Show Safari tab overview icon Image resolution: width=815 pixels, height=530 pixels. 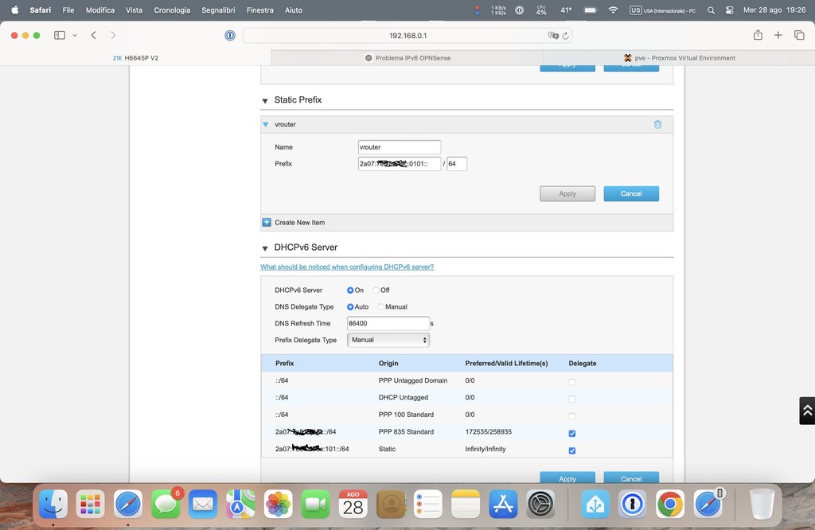pyautogui.click(x=799, y=35)
